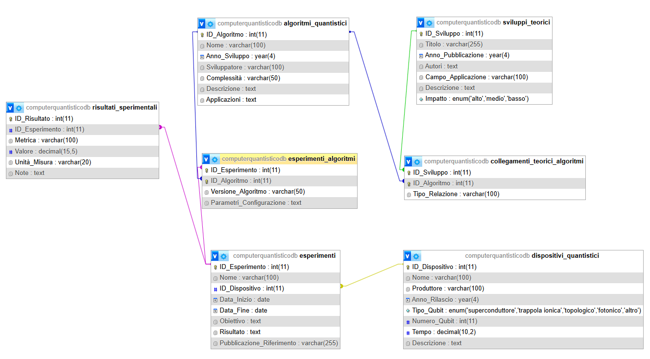Open gear options for risultati_sperimentali table
Viewport: 650px width, 359px height.
[x=19, y=108]
